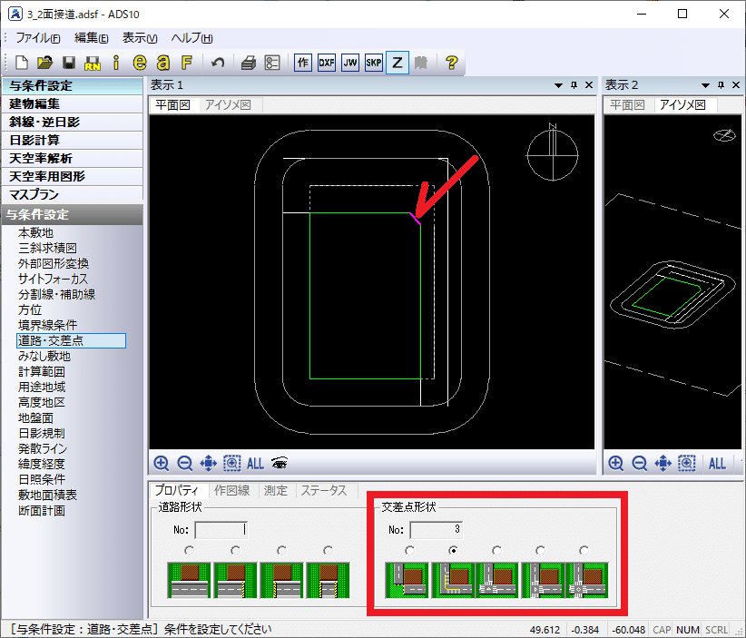Switch to 平面図 tab in 表示2

tap(627, 104)
